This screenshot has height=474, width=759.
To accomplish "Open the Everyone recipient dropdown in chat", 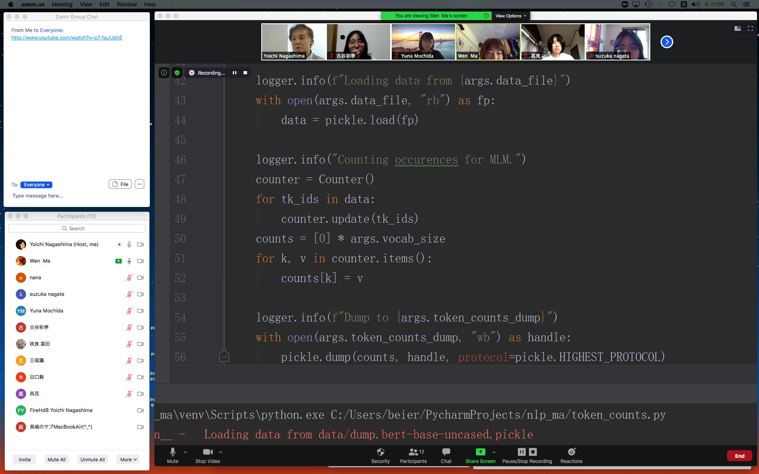I will click(36, 185).
